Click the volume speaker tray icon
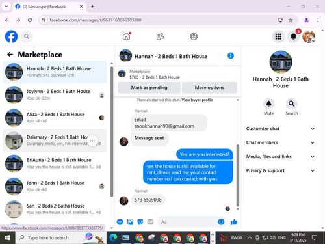Viewport: 325px width, 244px height. coord(272,237)
